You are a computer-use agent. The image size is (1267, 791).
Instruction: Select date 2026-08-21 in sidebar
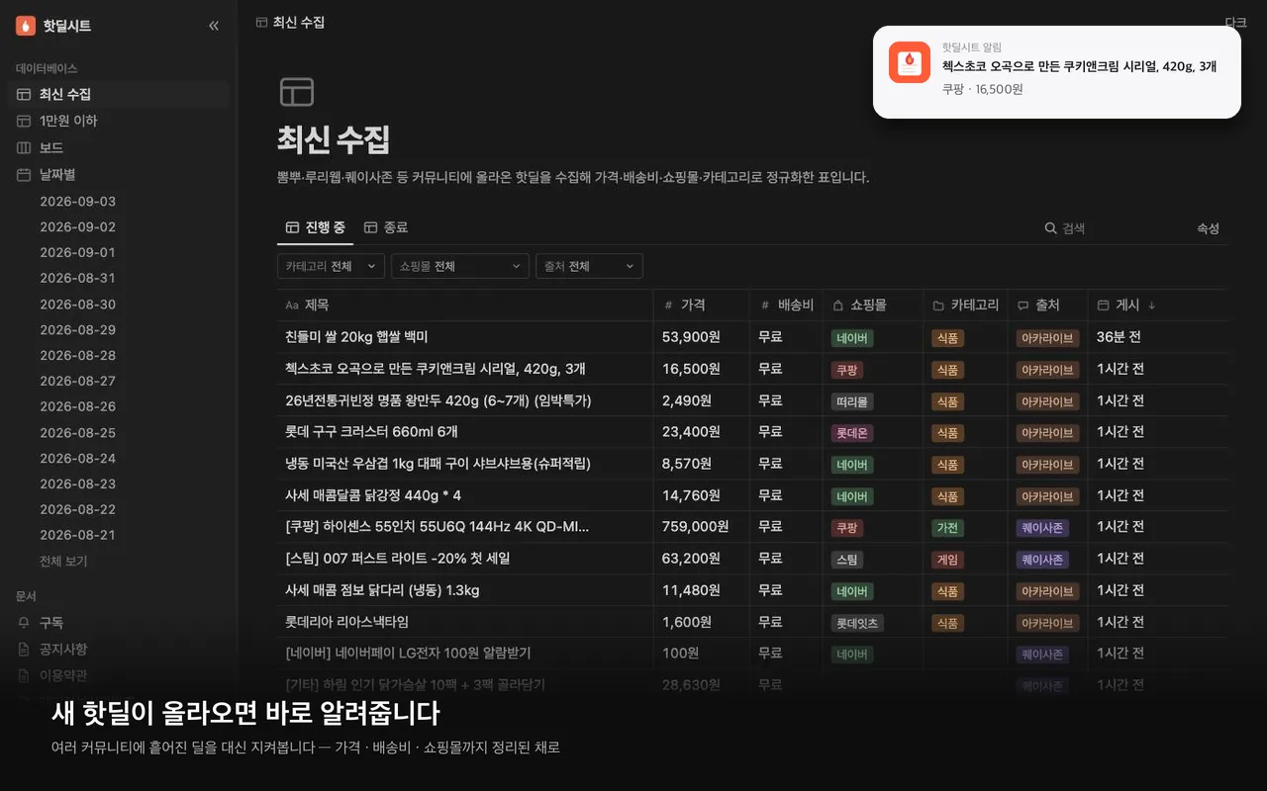(x=77, y=535)
